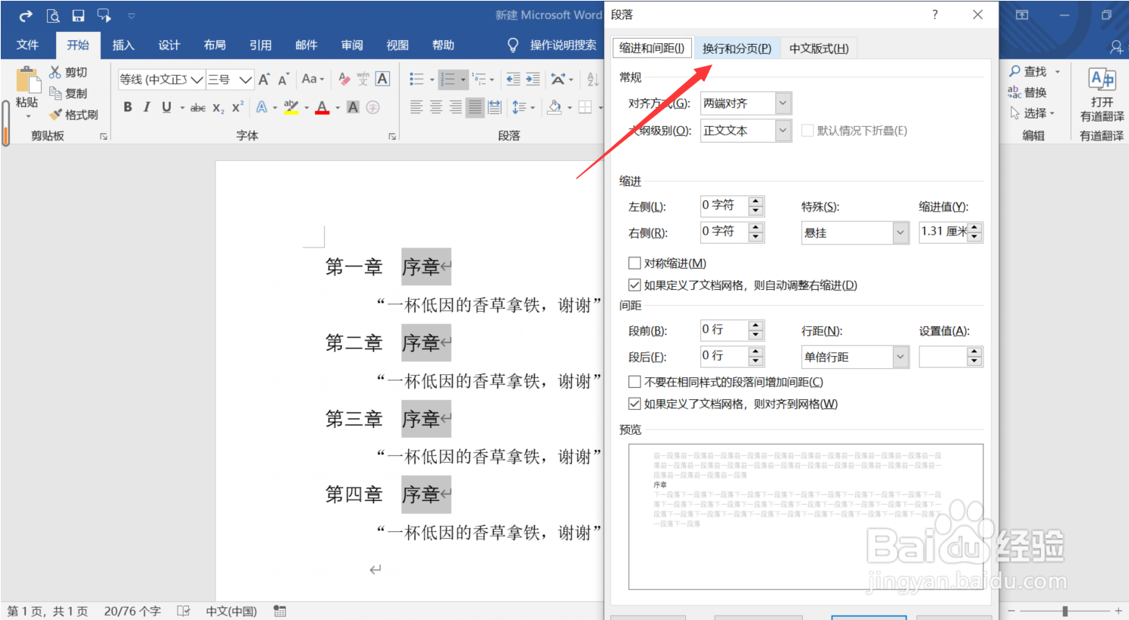The height and width of the screenshot is (620, 1129).
Task: Increase paragraph indent
Action: 533,79
